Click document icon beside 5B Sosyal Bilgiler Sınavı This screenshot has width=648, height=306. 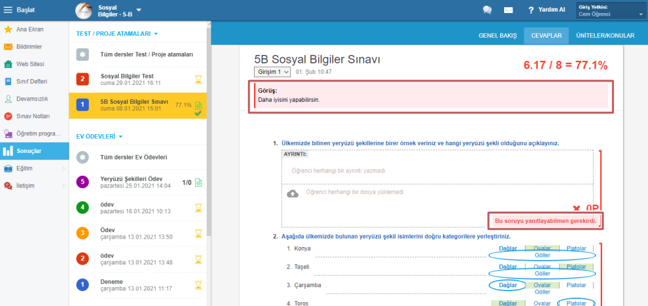coord(198,106)
